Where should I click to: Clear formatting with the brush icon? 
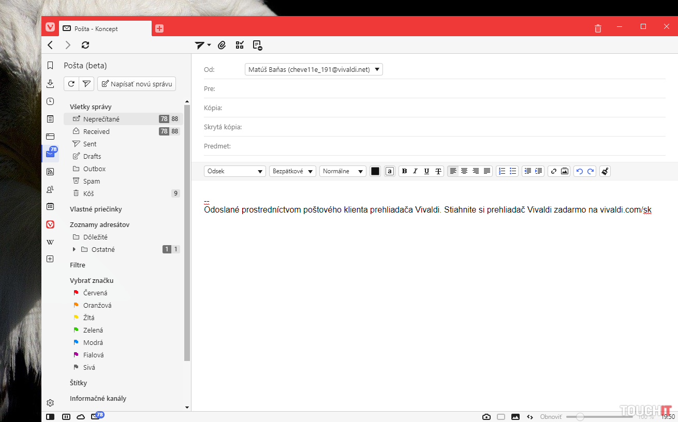[x=605, y=171]
